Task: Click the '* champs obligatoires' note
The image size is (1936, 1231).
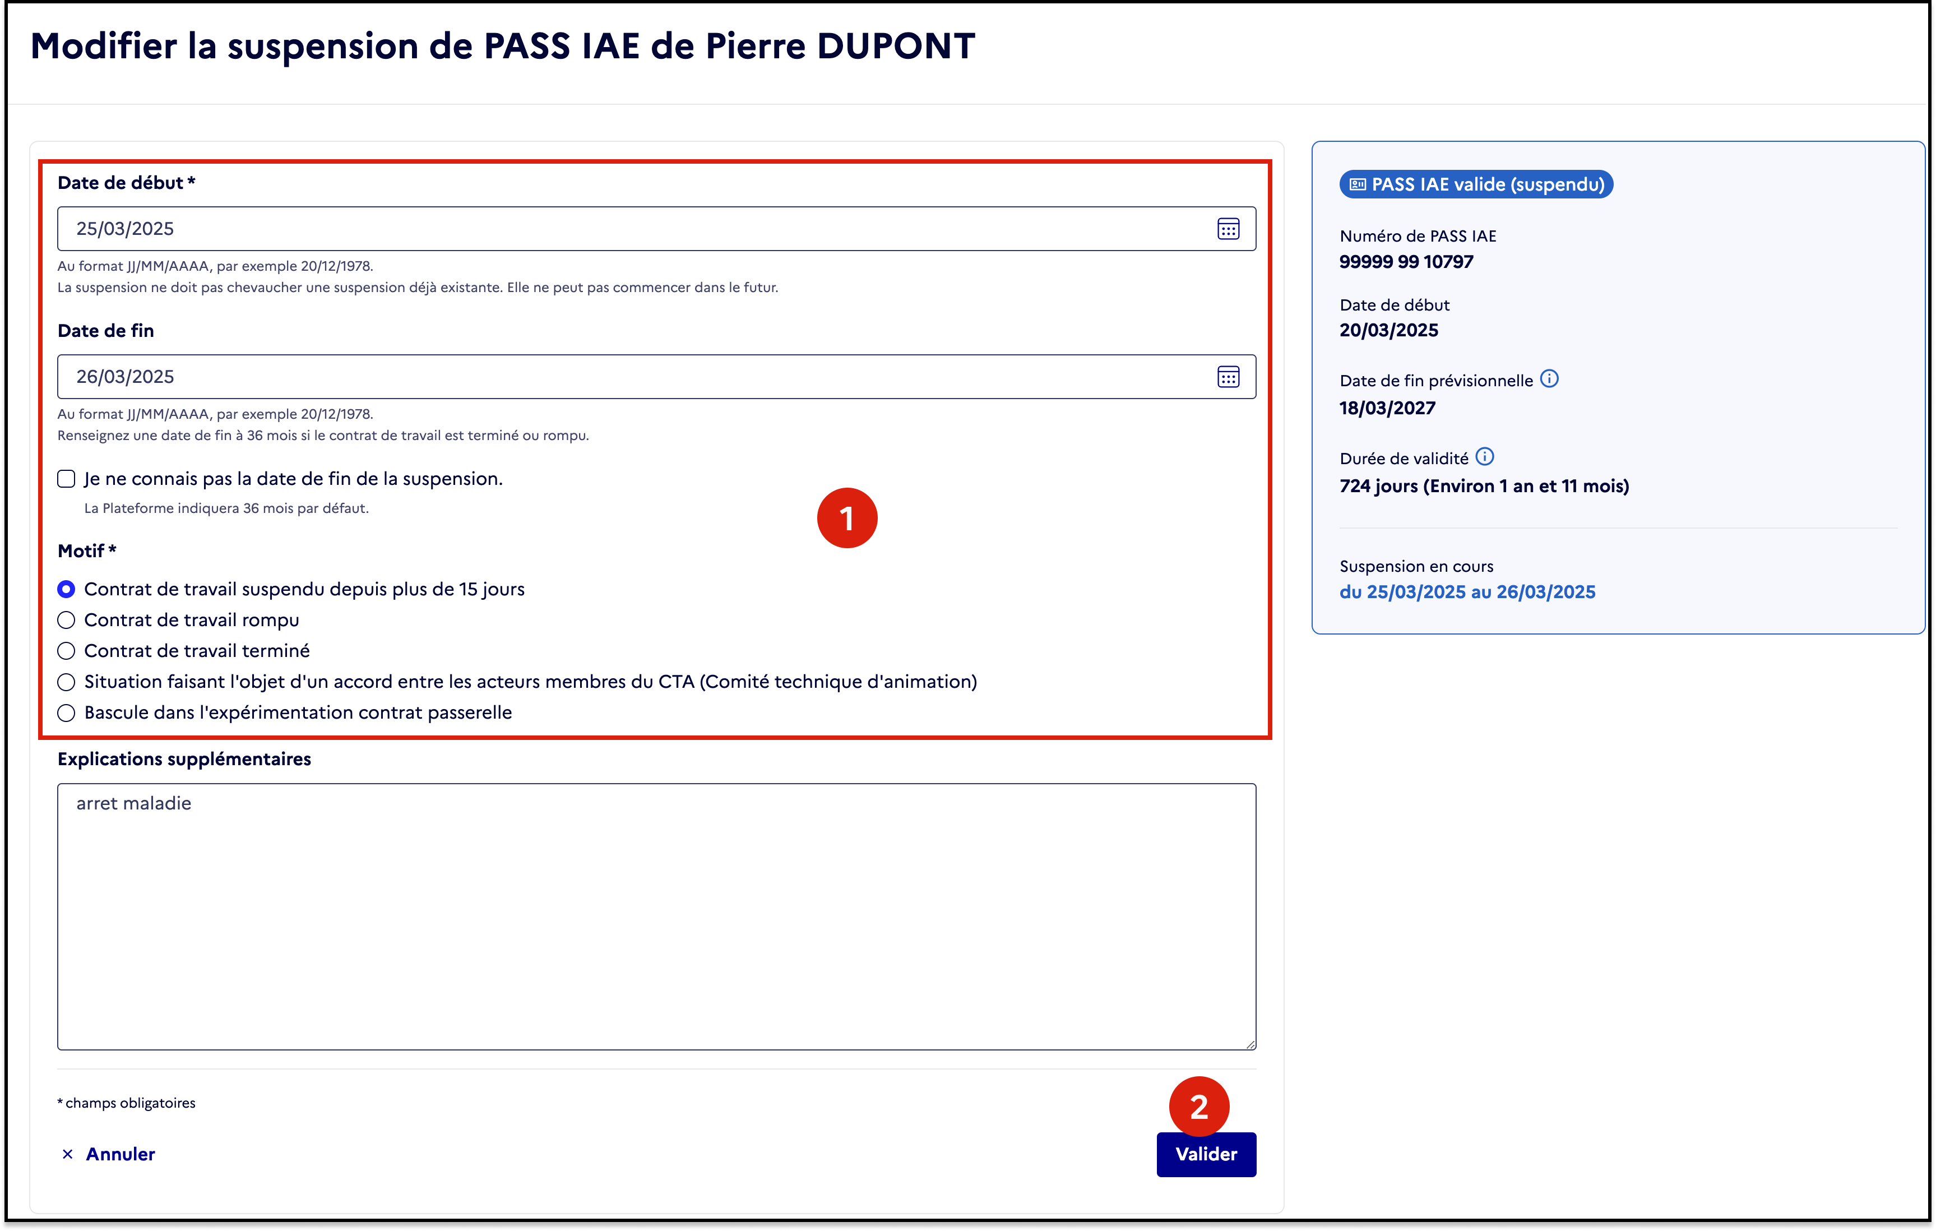Action: (126, 1103)
